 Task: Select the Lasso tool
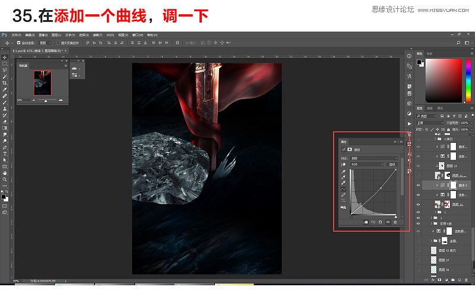pyautogui.click(x=5, y=70)
